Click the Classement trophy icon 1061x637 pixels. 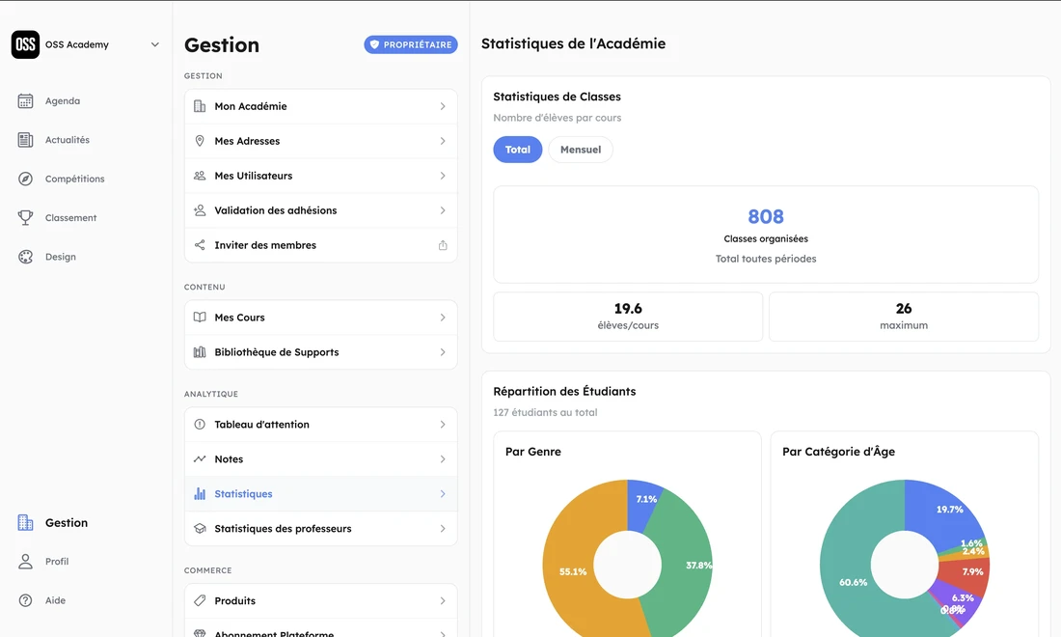(25, 217)
